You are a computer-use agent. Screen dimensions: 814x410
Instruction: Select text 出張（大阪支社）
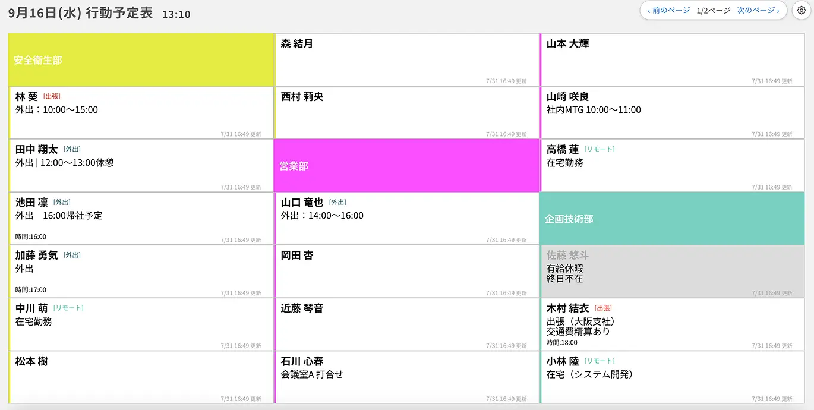pos(580,321)
